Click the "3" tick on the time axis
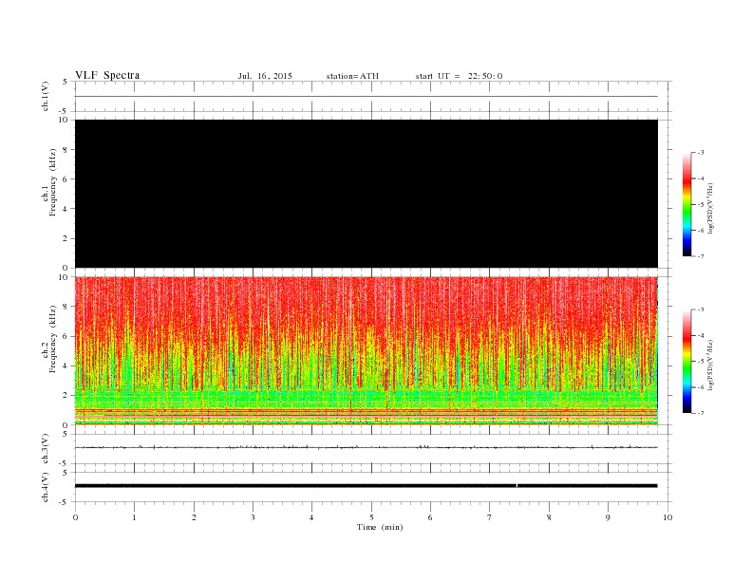This screenshot has height=581, width=752. click(x=253, y=517)
